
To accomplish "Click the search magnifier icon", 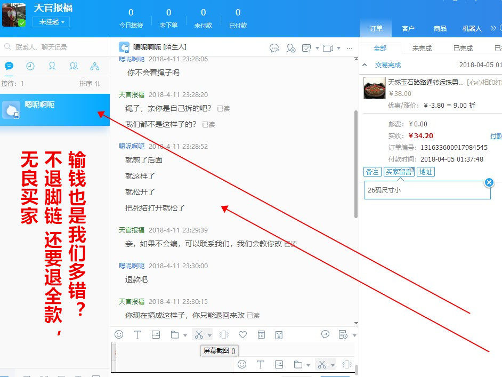I will click(x=7, y=47).
